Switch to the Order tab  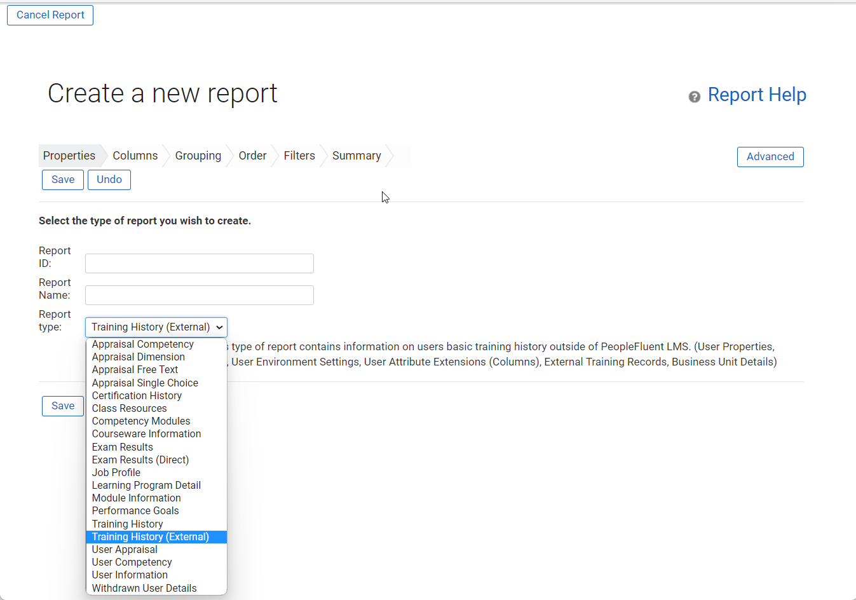tap(252, 156)
